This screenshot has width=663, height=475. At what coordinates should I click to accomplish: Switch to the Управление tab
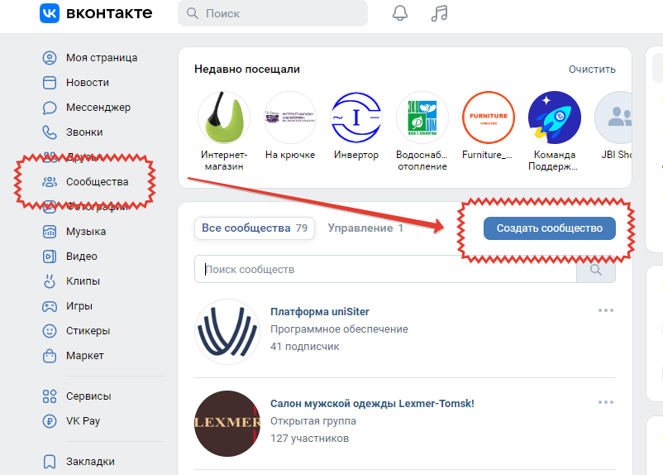[365, 228]
